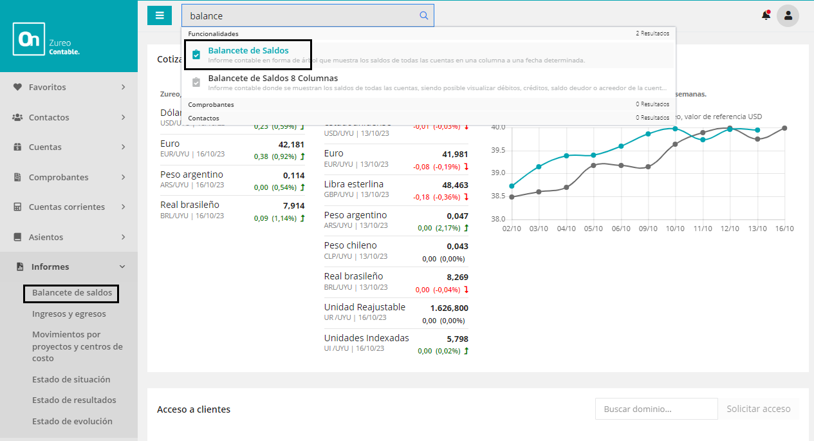The width and height of the screenshot is (814, 441).
Task: Click the Real brasileño 7,914 row
Action: (232, 210)
